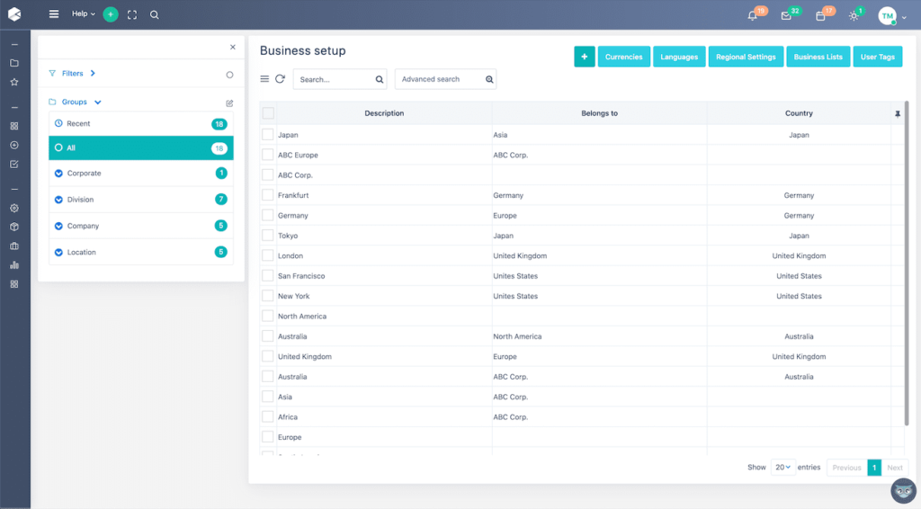Image resolution: width=921 pixels, height=509 pixels.
Task: Open messages envelope icon
Action: (x=786, y=16)
